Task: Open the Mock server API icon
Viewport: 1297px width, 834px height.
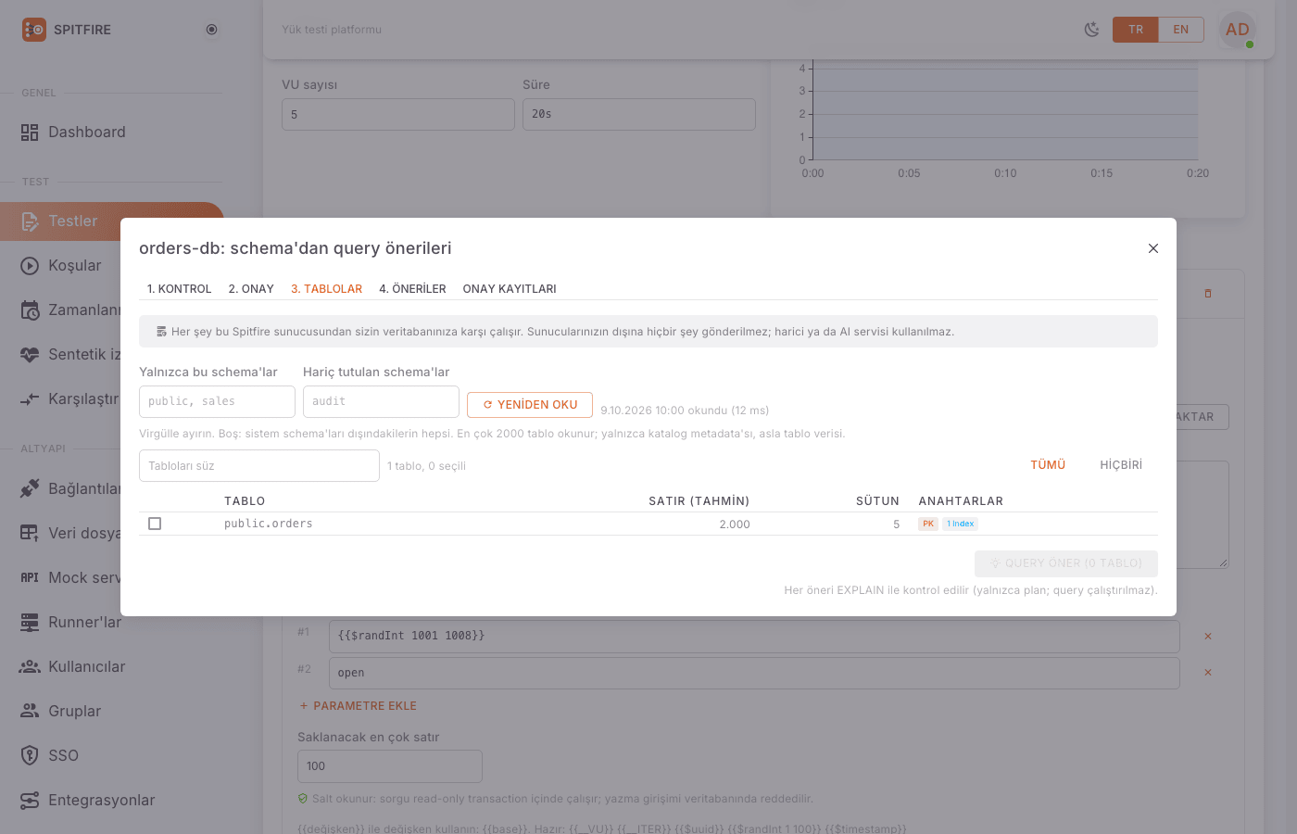Action: [30, 577]
